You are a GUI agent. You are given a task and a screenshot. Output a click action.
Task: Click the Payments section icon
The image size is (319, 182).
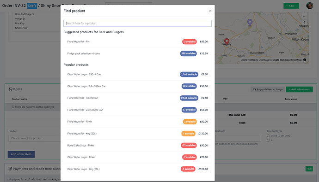[10, 169]
